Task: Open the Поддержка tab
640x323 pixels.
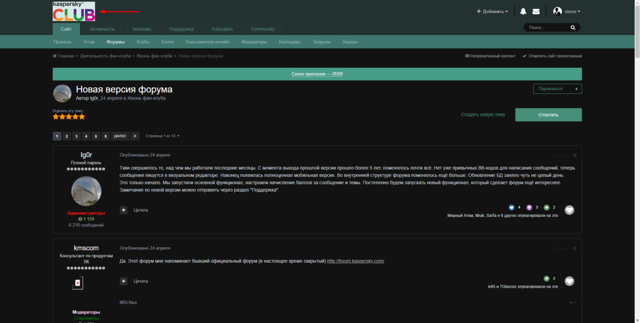Action: coord(181,29)
